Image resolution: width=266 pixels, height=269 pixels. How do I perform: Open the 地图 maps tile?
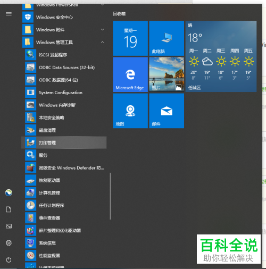point(130,111)
